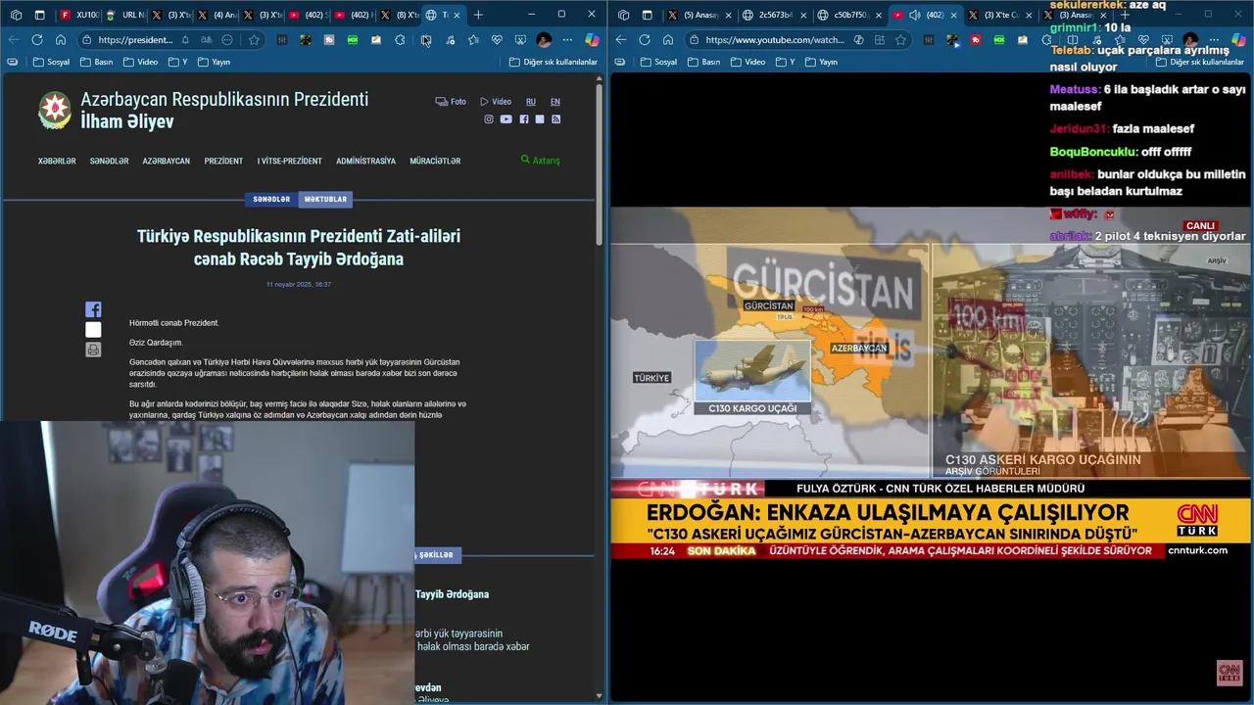Switch to (8) X'te tab in left window
Image resolution: width=1254 pixels, height=705 pixels.
click(x=400, y=15)
